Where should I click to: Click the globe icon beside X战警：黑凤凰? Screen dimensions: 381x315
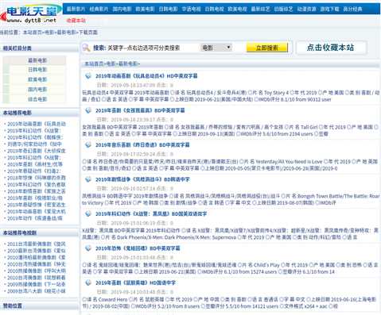tap(87, 213)
